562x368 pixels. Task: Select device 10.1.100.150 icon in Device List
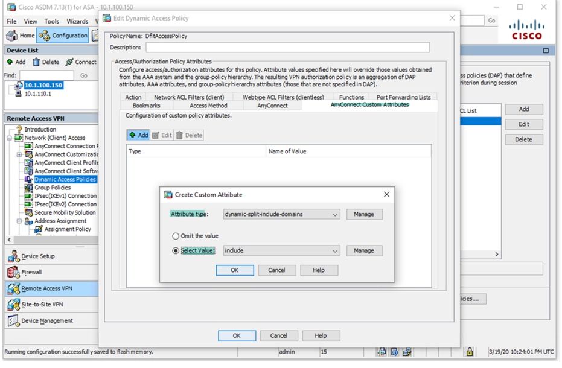point(18,85)
